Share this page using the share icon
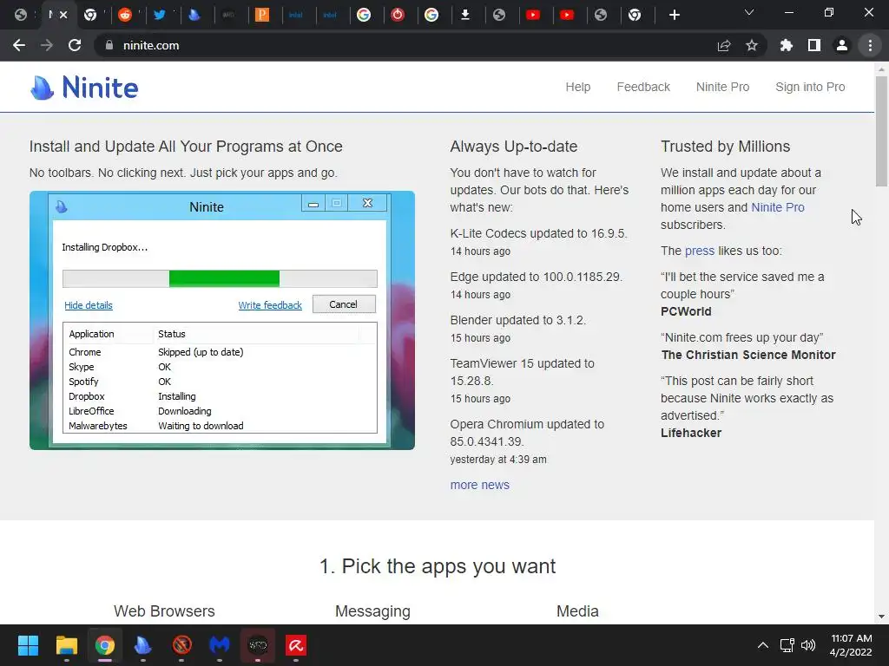This screenshot has height=666, width=889. 724,45
